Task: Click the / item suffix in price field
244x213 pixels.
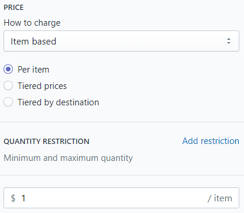Action: 220,198
